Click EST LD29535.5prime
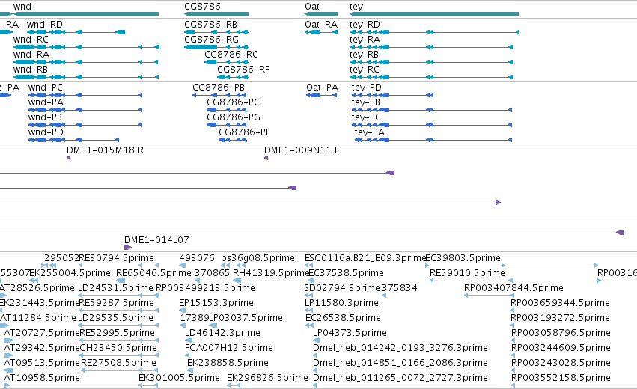Screen dimensions: 637x389 tap(115, 318)
